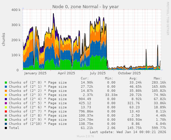Click the 61.21k current total value

click(87, 128)
